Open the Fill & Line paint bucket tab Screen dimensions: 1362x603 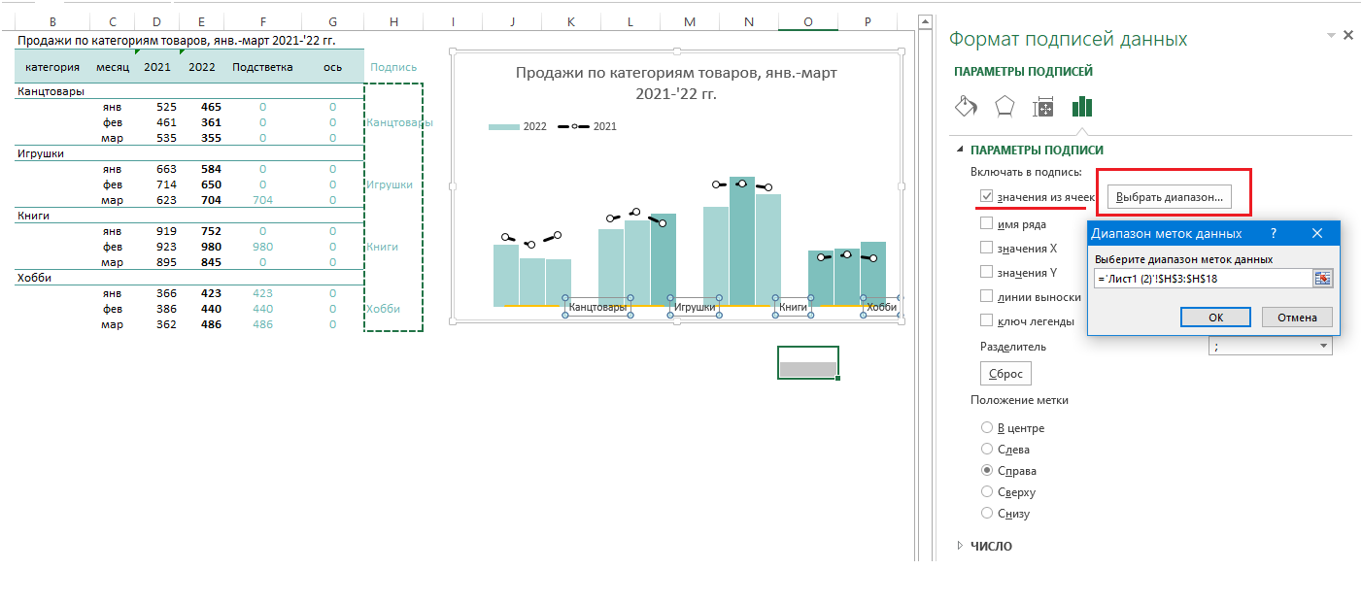(x=966, y=107)
